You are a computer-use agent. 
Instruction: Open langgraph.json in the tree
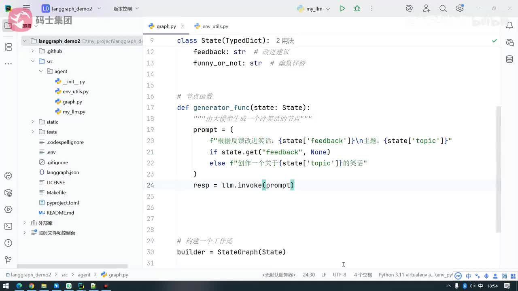63,173
